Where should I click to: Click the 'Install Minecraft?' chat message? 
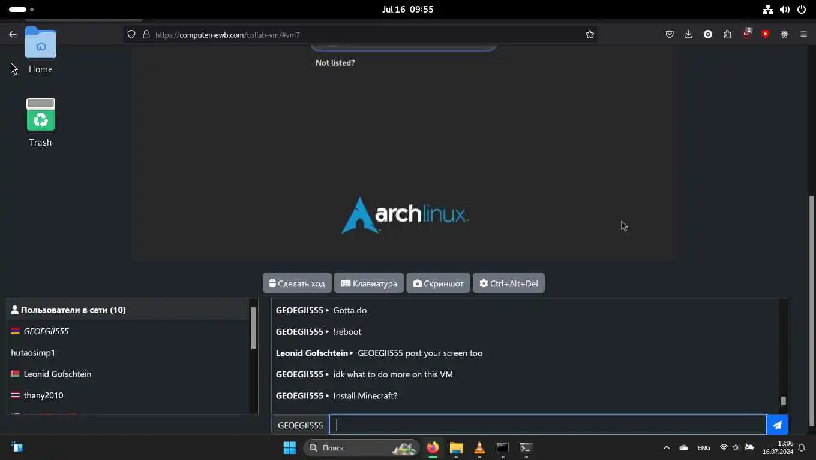point(365,395)
